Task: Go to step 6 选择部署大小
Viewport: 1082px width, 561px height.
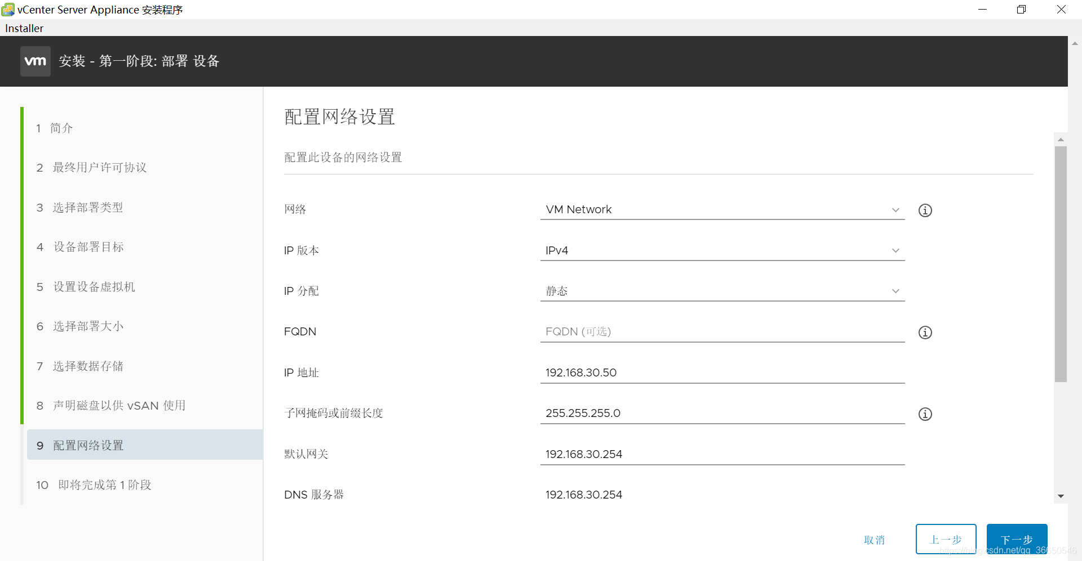Action: click(x=79, y=326)
